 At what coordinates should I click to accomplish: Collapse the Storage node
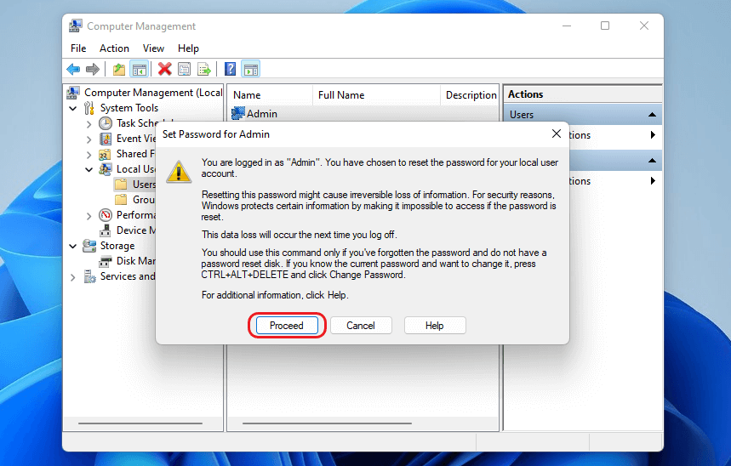72,246
